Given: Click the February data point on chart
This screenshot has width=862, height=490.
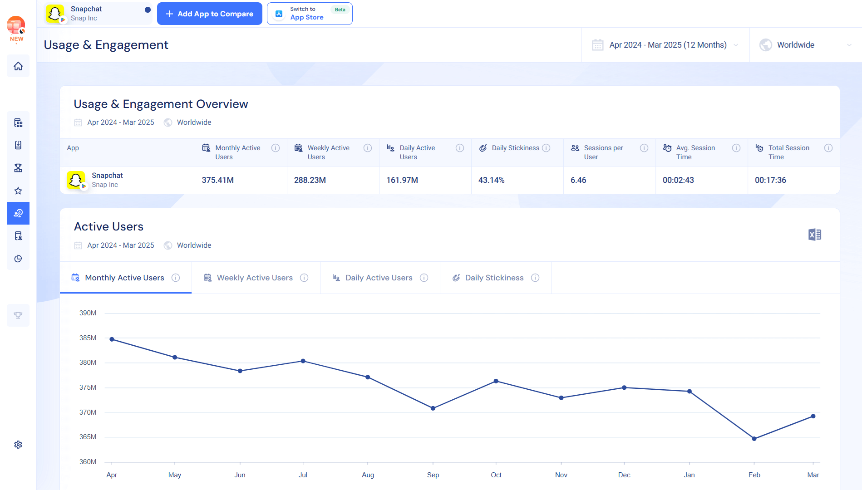Looking at the screenshot, I should click(754, 439).
